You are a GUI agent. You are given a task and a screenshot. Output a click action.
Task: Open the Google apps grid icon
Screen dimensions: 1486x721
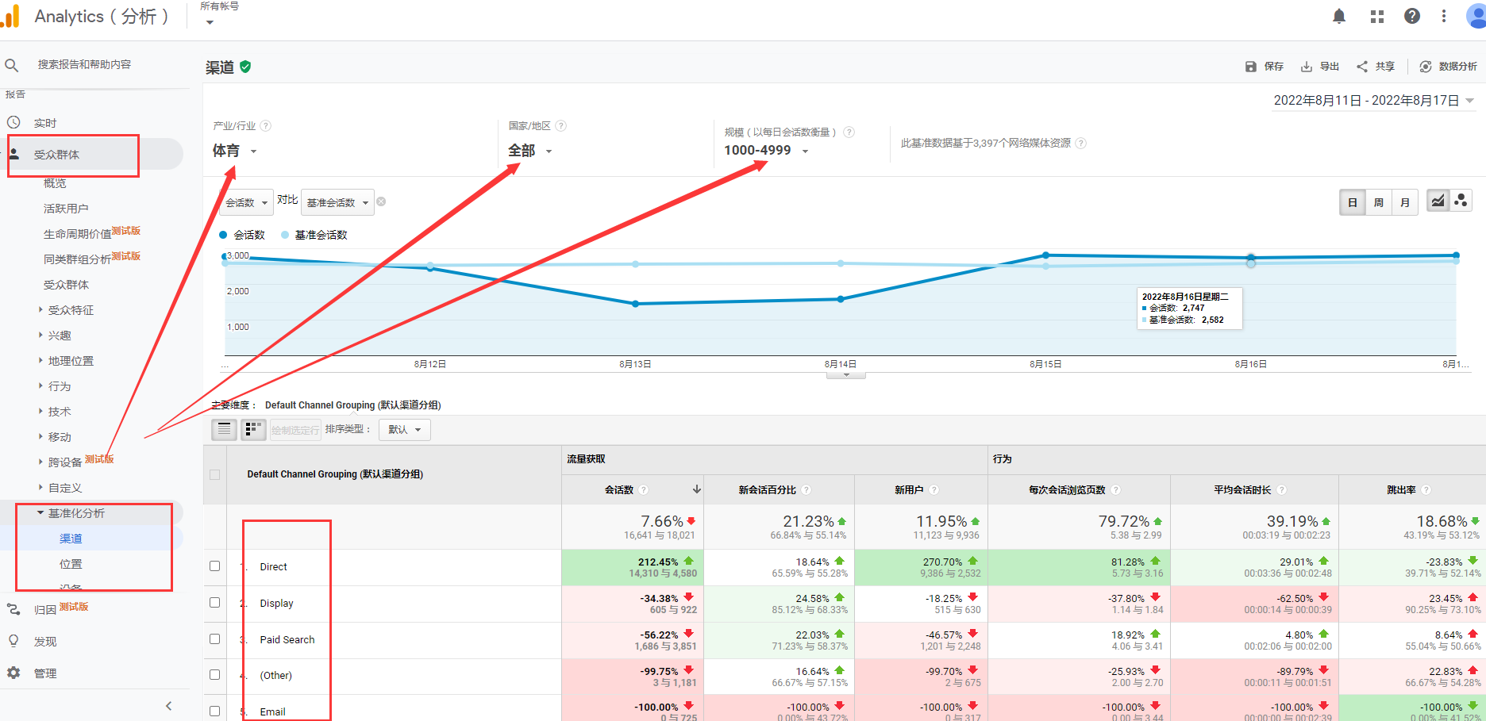pyautogui.click(x=1377, y=17)
